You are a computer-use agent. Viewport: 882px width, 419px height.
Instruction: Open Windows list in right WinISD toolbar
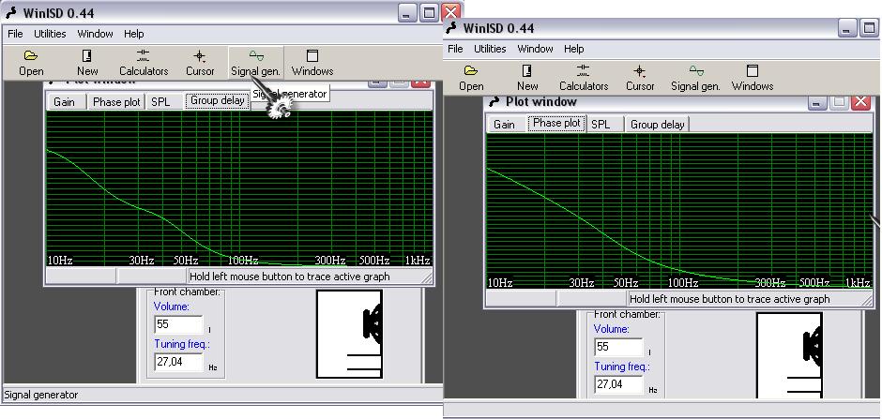point(753,78)
